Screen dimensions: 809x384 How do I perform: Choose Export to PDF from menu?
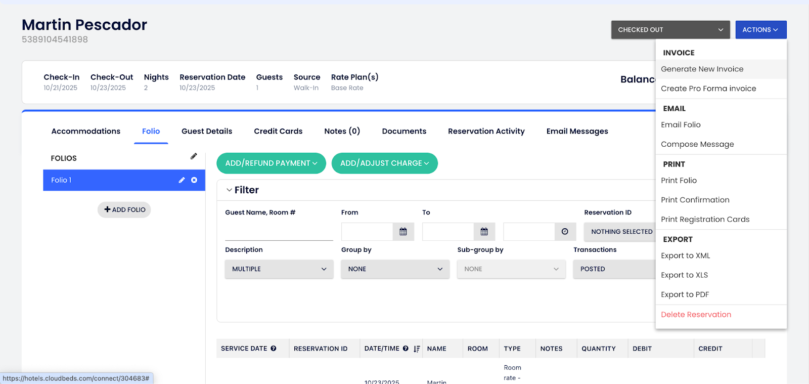tap(685, 294)
